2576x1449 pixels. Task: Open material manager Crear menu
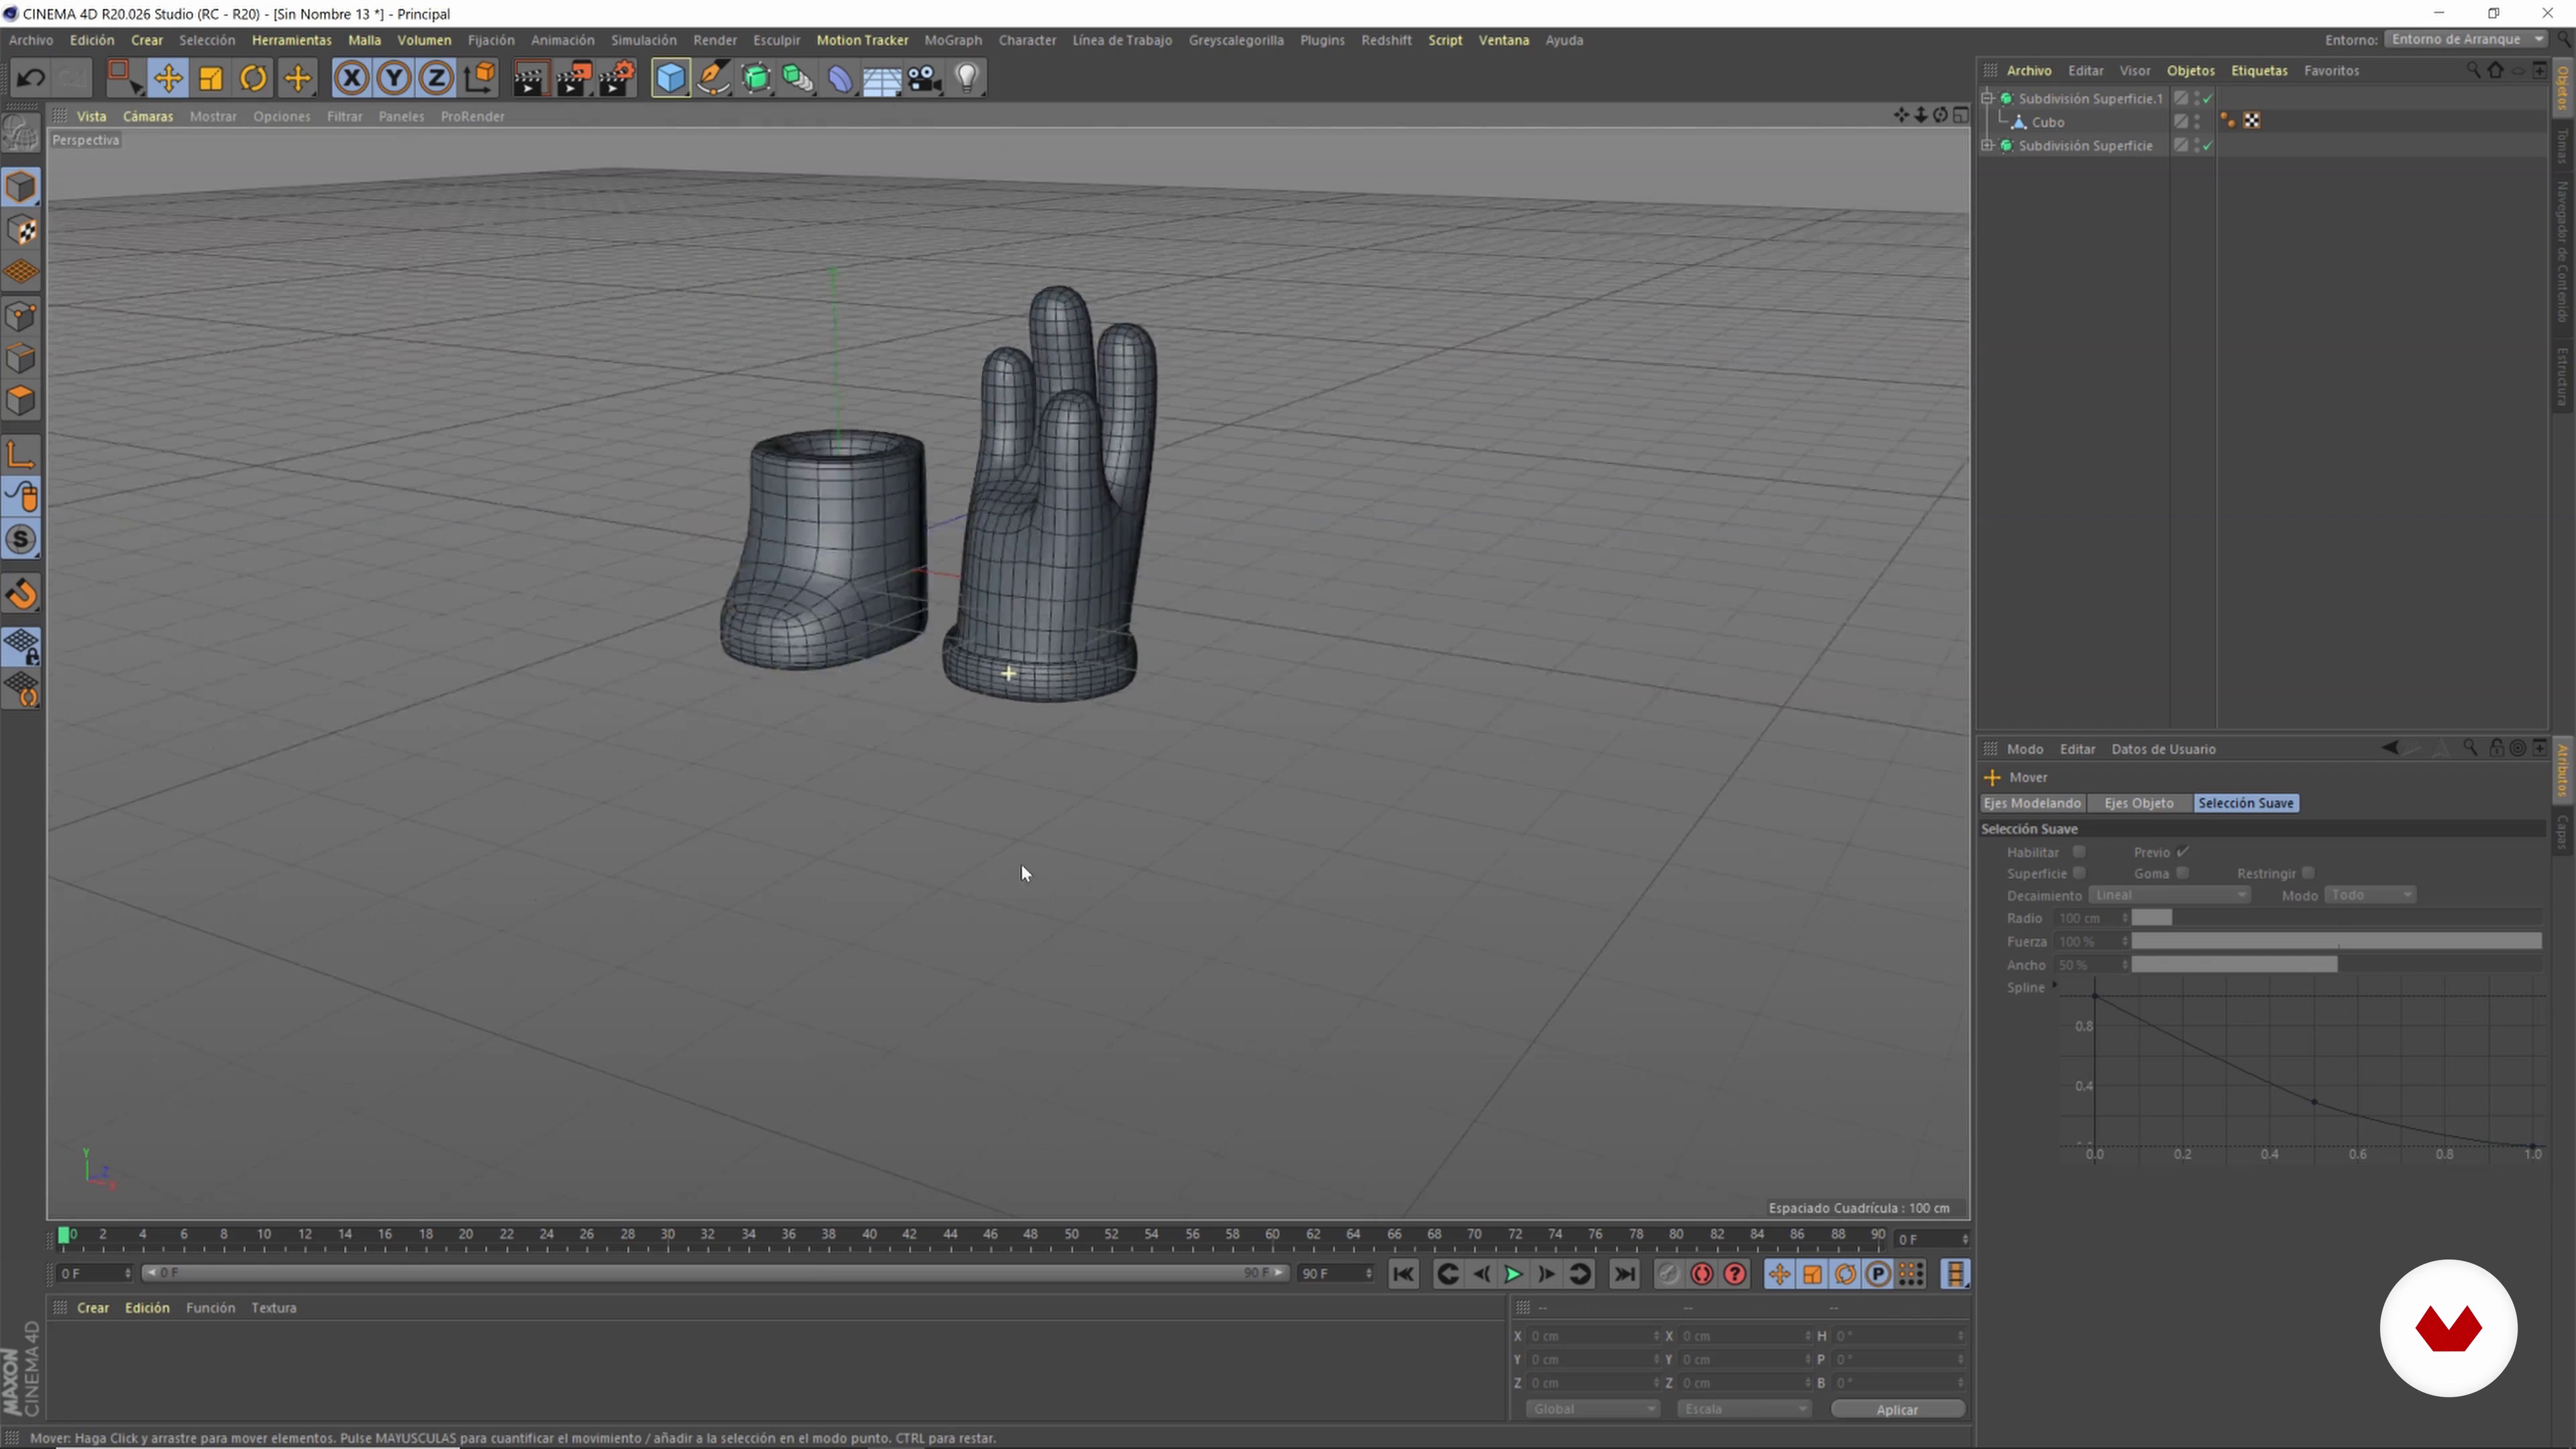pyautogui.click(x=93, y=1308)
